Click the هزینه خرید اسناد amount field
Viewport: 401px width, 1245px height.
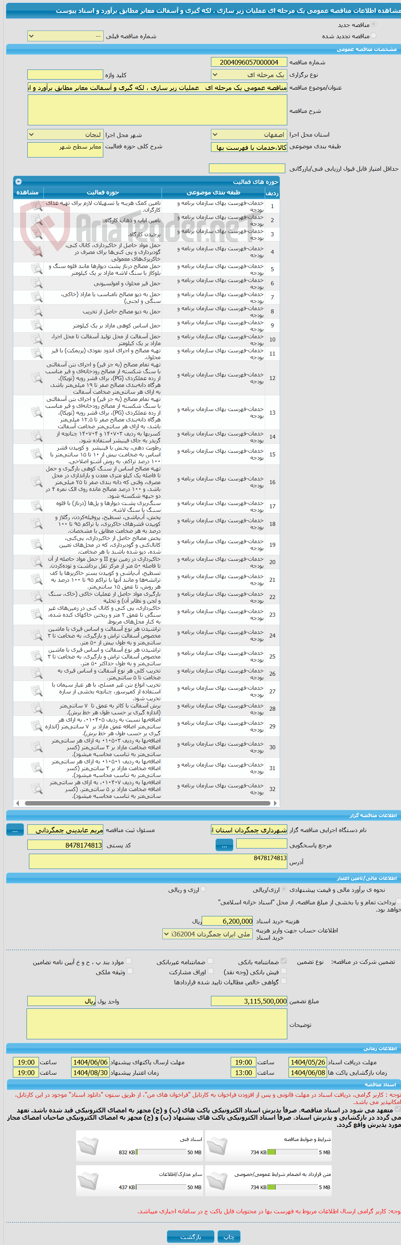(x=227, y=921)
